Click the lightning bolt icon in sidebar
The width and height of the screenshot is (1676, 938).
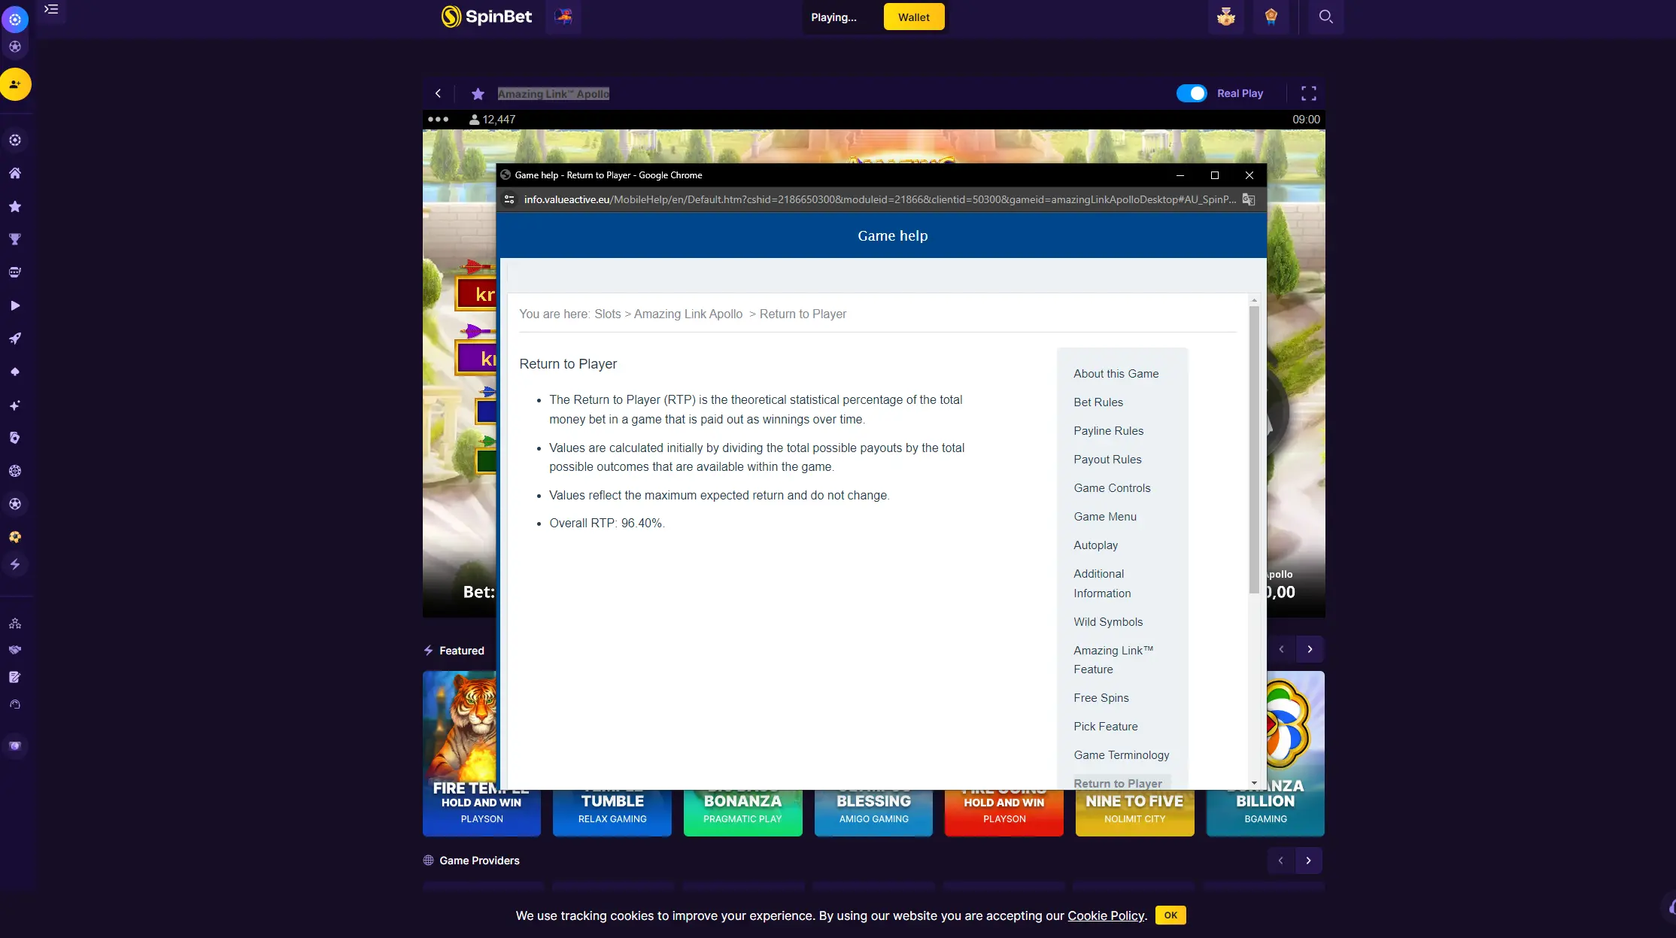(15, 564)
